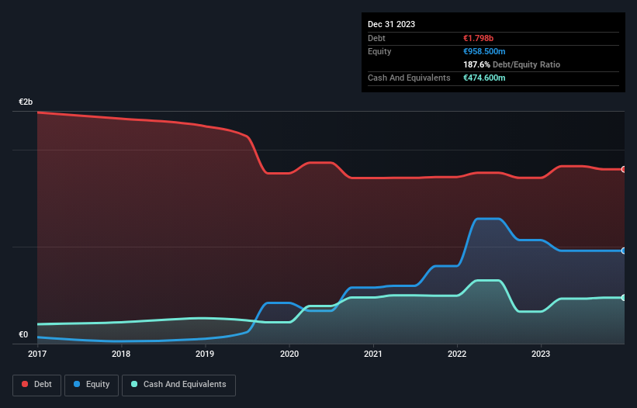
Task: Toggle the Equity legend button
Action: tap(92, 386)
